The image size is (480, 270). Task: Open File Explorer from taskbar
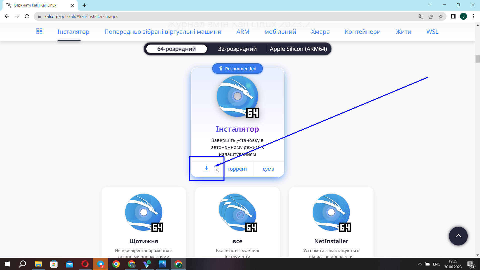coord(38,264)
